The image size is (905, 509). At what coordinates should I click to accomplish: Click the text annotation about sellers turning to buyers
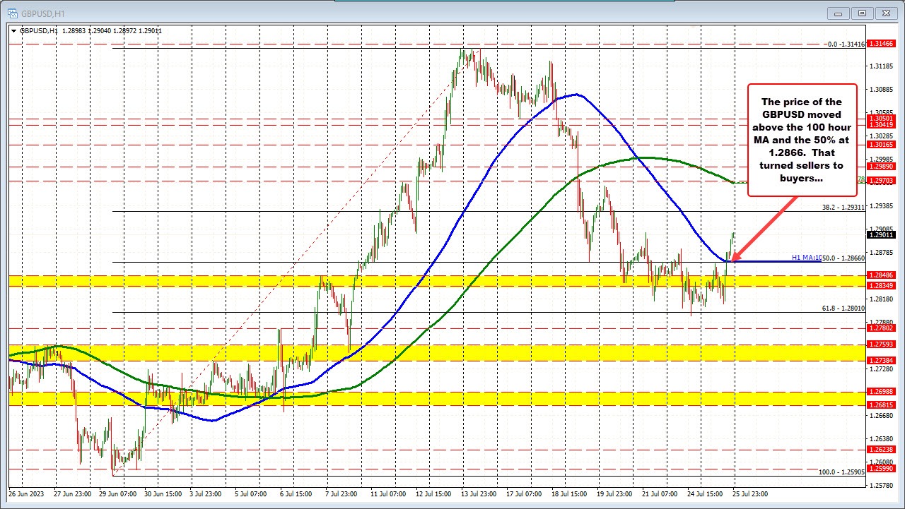point(802,139)
